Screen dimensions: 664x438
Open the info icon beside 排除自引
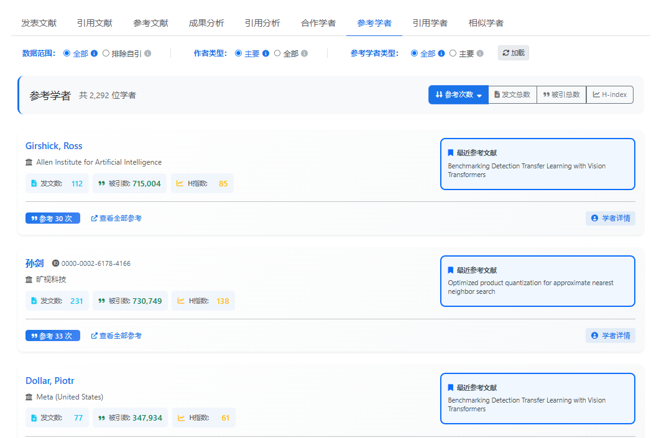[x=147, y=53]
